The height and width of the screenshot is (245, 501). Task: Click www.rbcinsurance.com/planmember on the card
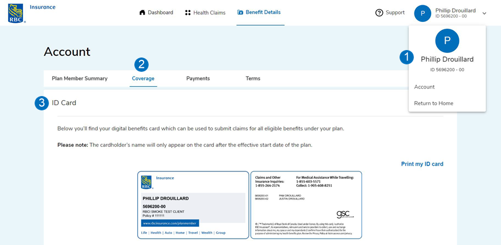(x=170, y=223)
